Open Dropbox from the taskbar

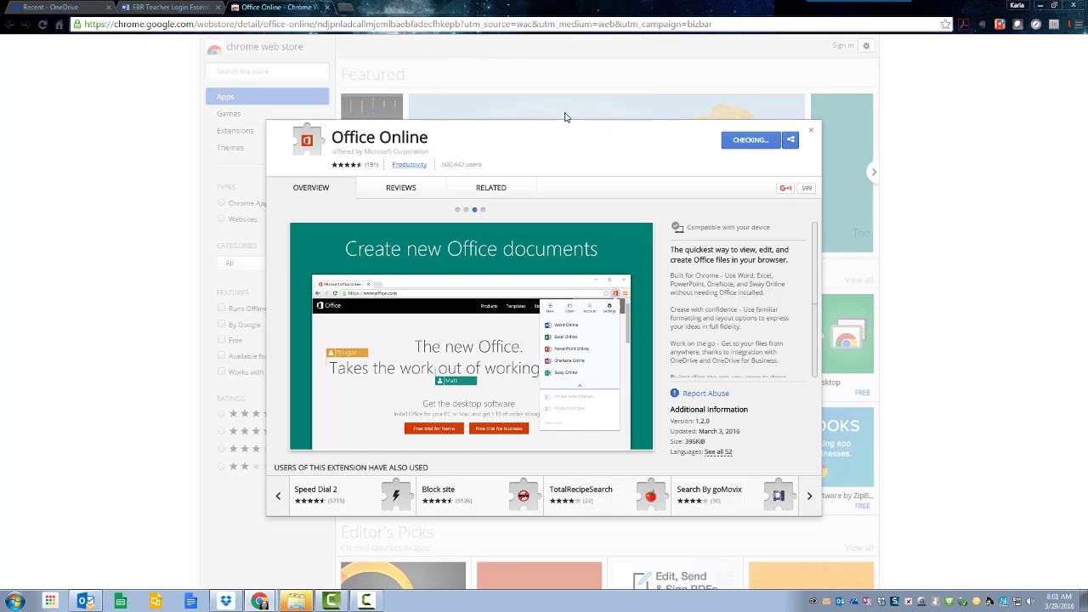coord(225,601)
